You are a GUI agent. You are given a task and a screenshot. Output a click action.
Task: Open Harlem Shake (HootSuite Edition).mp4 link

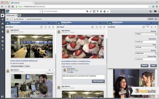tap(24, 61)
